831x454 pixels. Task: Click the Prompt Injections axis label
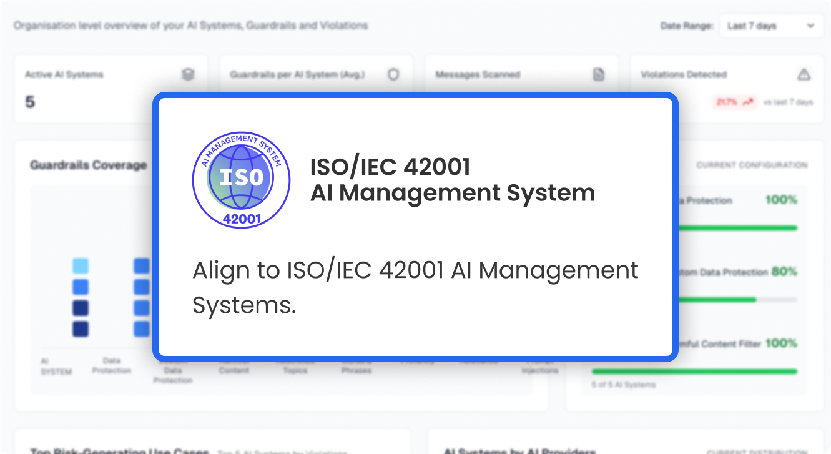click(x=540, y=366)
